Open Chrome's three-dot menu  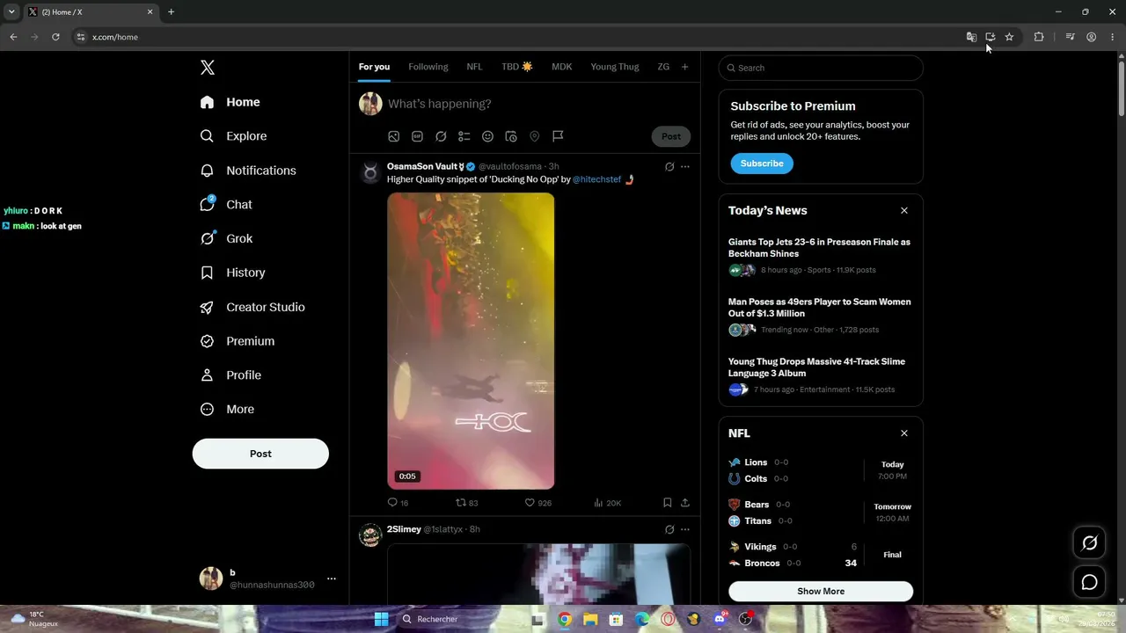pyautogui.click(x=1113, y=37)
